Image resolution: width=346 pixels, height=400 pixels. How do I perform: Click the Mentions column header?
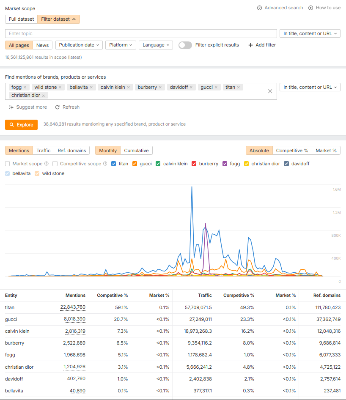click(x=76, y=295)
